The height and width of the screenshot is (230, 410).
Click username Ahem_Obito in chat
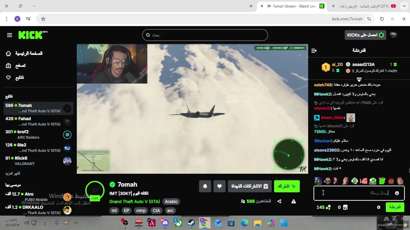coord(332,118)
